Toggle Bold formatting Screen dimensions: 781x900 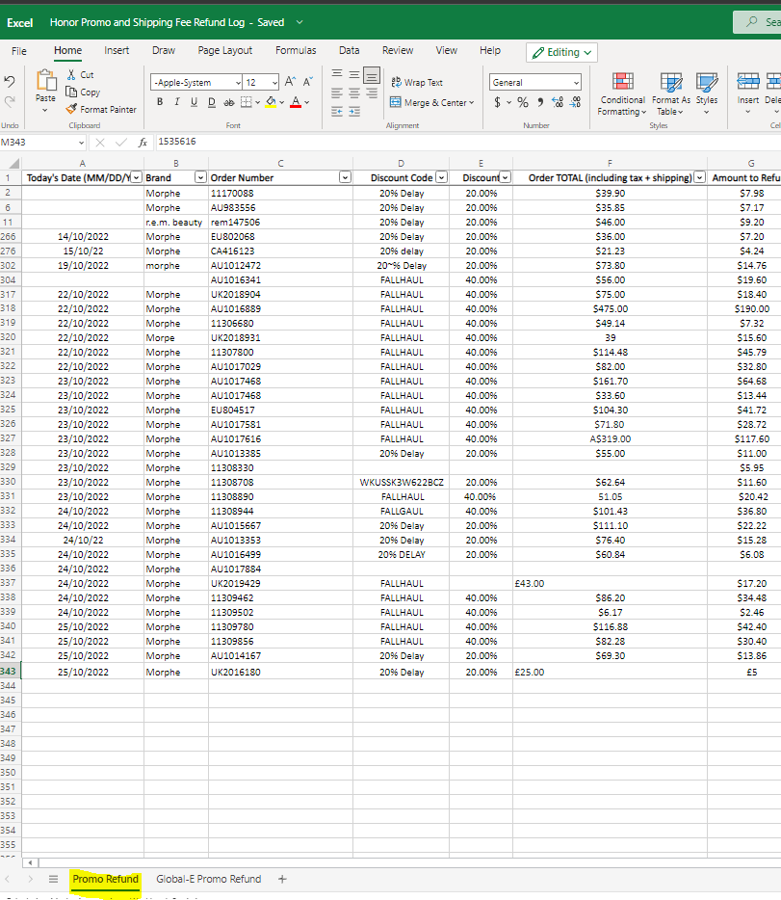(160, 102)
